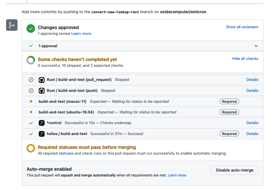This screenshot has height=190, width=278.
Task: Open Details for Rust build-and-test (pull_request)
Action: click(x=252, y=80)
